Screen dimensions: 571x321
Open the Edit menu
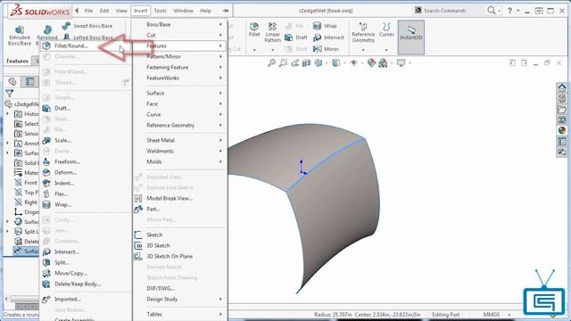(x=104, y=11)
